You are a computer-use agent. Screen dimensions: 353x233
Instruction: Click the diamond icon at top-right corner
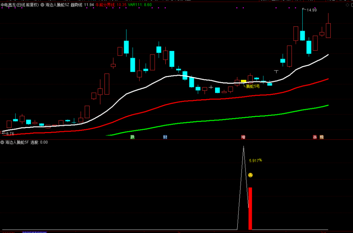tap(347, 5)
